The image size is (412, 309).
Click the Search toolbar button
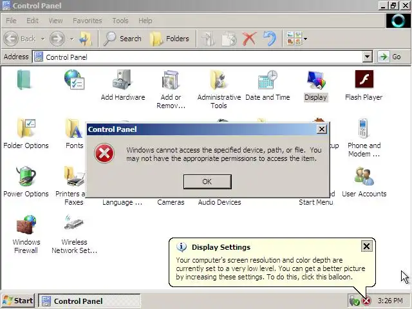pyautogui.click(x=122, y=39)
